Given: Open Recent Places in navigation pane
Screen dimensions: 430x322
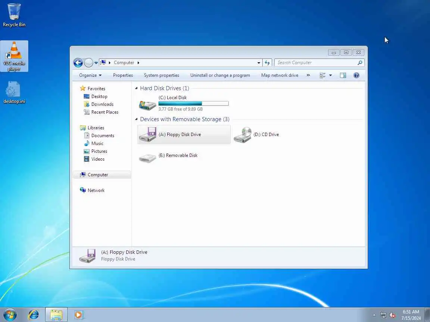Looking at the screenshot, I should pyautogui.click(x=105, y=112).
